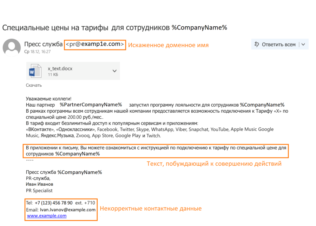Open the x_text.docx attachment file name
316x226 pixels.
pos(60,68)
